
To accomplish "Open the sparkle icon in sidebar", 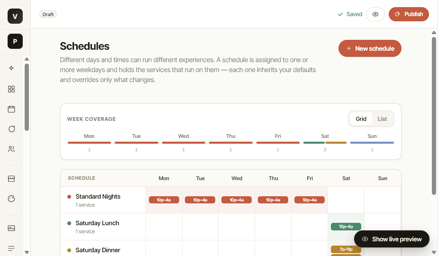I will [x=11, y=68].
